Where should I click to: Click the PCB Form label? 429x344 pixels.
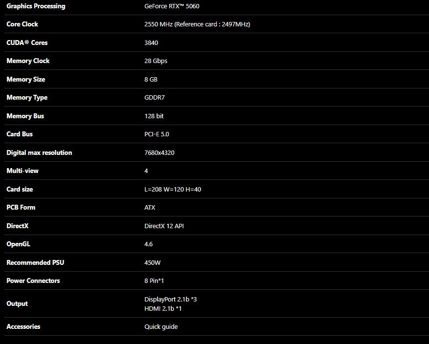coord(21,207)
